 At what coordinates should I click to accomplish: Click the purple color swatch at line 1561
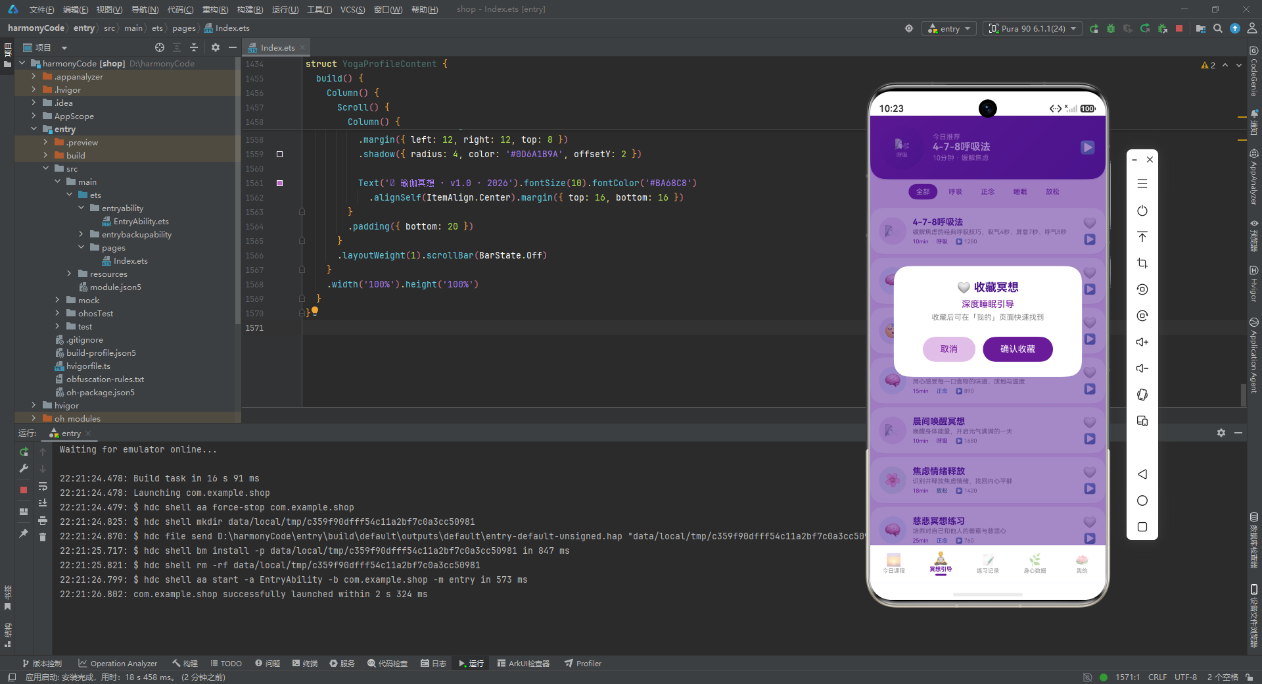[279, 183]
